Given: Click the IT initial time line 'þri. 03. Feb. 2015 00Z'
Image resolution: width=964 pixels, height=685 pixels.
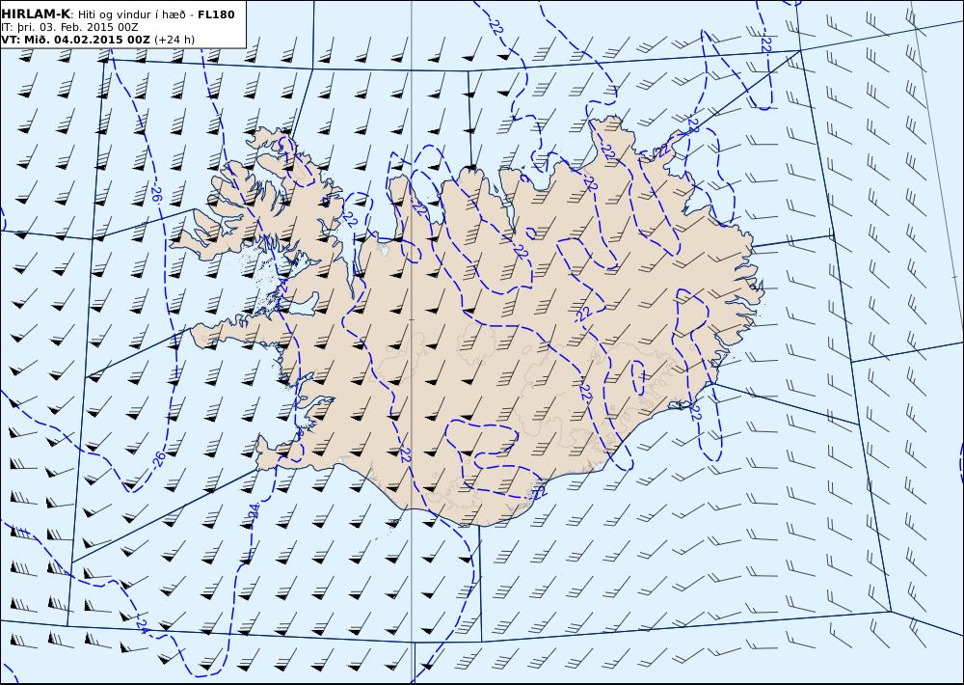Looking at the screenshot, I should [x=77, y=28].
